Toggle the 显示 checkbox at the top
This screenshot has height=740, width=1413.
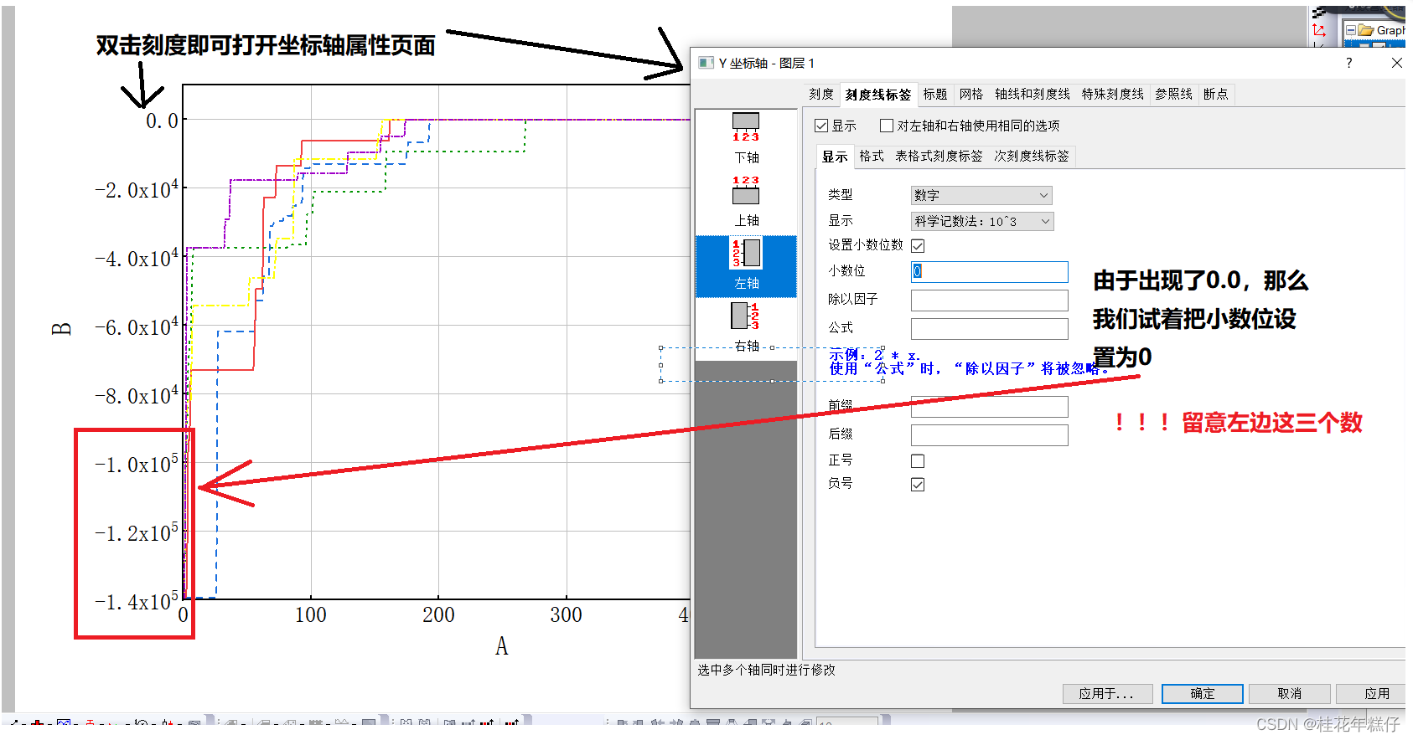tap(821, 126)
